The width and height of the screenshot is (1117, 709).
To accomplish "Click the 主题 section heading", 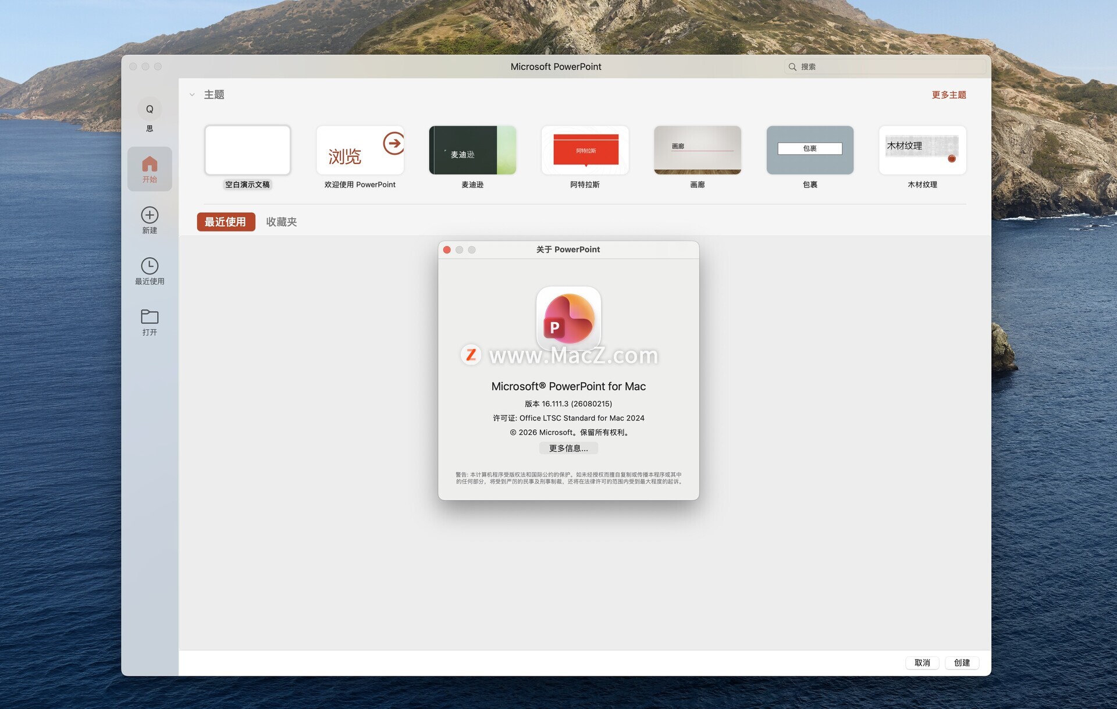I will 214,95.
